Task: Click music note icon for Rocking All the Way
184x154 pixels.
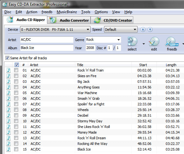Action: [8, 144]
